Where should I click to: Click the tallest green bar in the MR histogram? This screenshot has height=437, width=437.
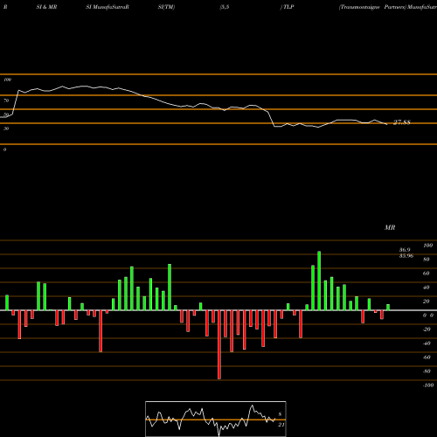pyautogui.click(x=319, y=281)
